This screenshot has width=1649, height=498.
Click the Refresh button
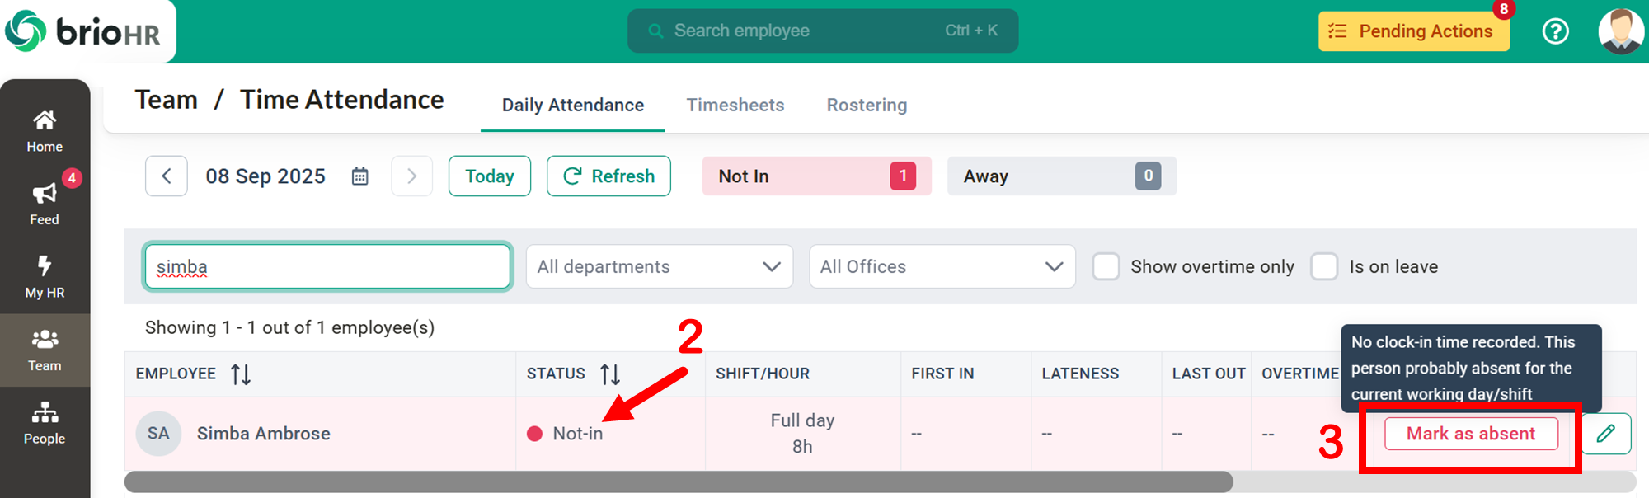pyautogui.click(x=608, y=176)
